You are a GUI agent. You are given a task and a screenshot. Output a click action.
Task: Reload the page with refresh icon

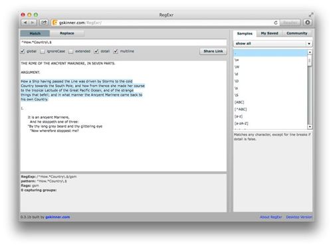tap(276, 23)
